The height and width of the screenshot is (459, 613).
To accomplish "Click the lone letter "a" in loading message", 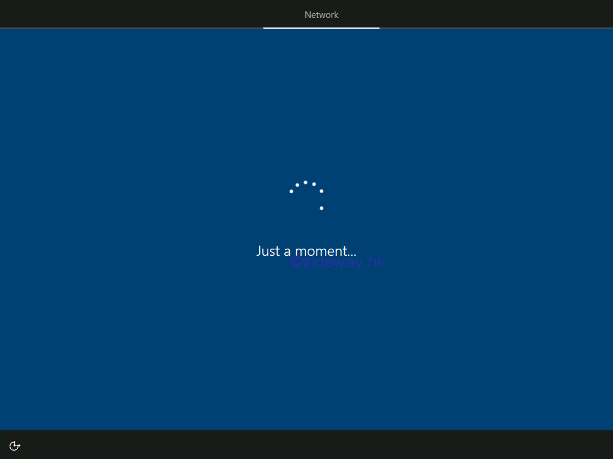I will click(x=287, y=252).
